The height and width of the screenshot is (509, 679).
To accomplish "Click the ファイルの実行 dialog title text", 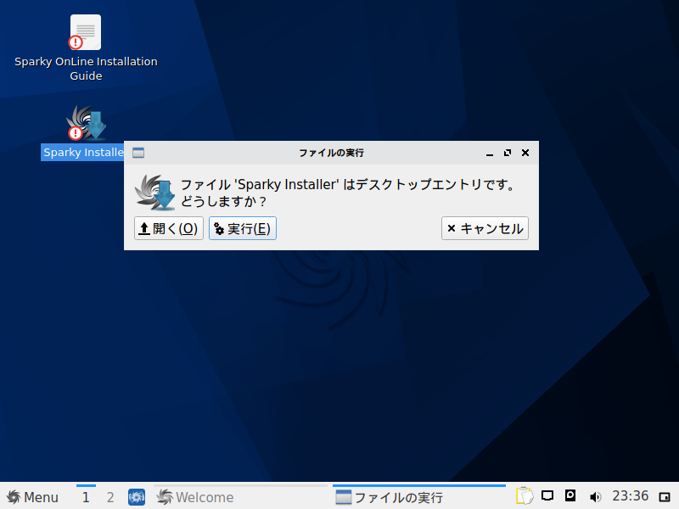I will tap(331, 153).
